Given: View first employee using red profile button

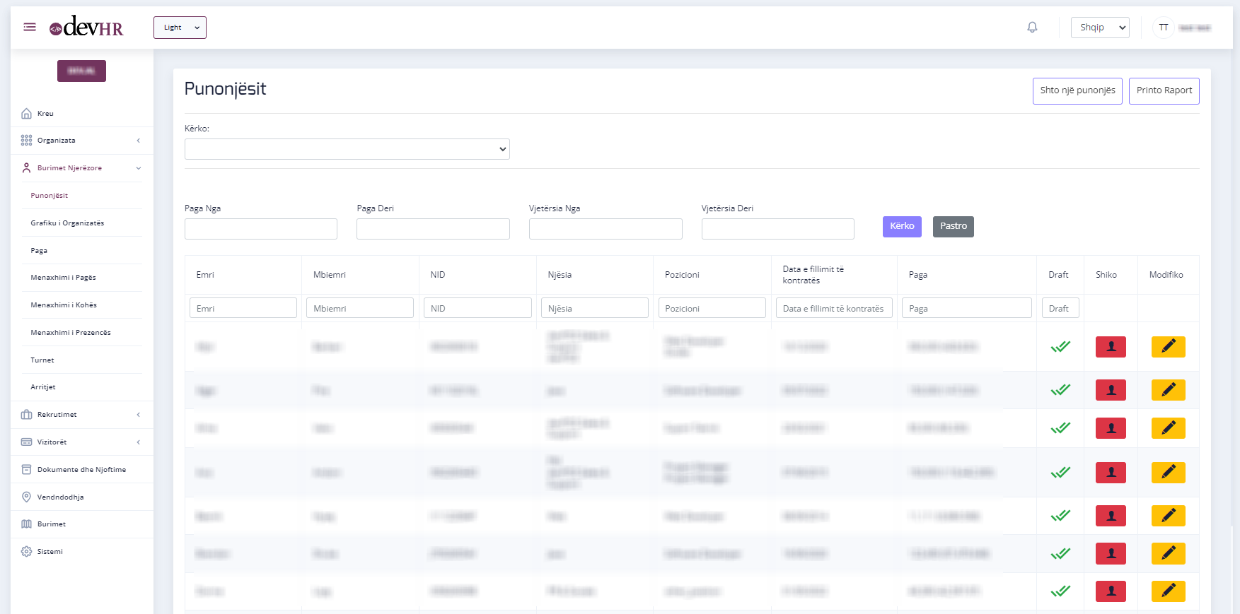Looking at the screenshot, I should [1110, 347].
